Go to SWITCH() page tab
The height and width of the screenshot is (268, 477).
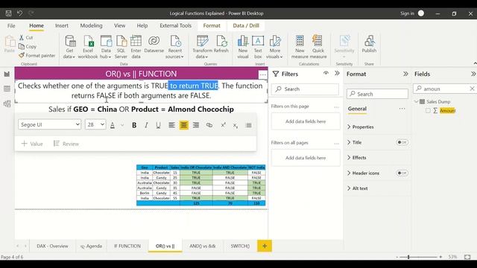pos(240,246)
